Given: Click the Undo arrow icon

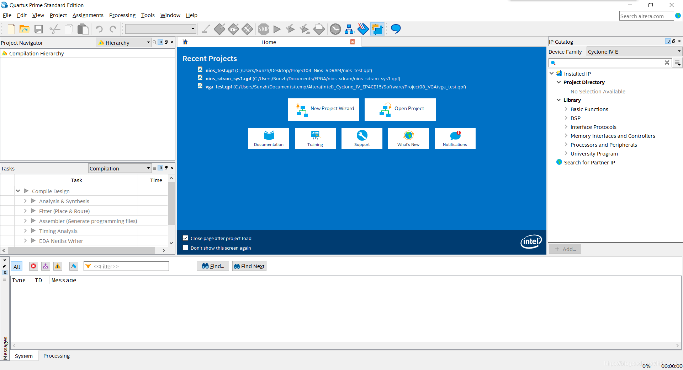Looking at the screenshot, I should point(99,29).
